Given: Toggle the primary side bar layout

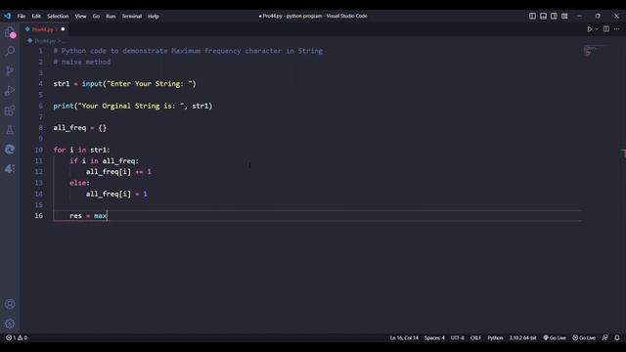Looking at the screenshot, I should tap(532, 16).
